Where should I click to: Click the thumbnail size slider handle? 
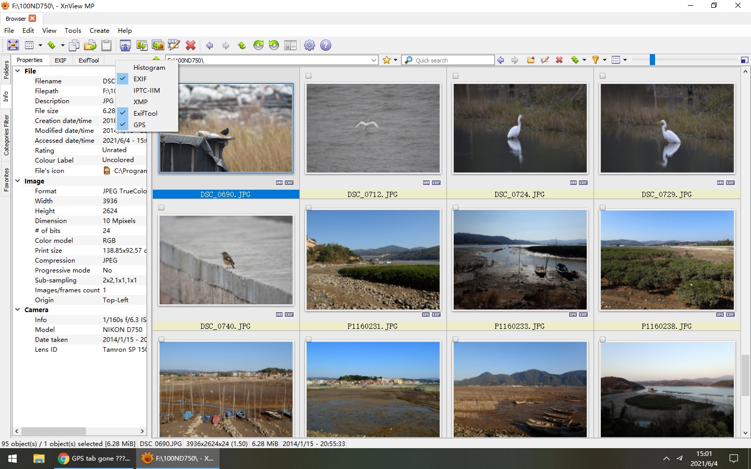tap(652, 60)
